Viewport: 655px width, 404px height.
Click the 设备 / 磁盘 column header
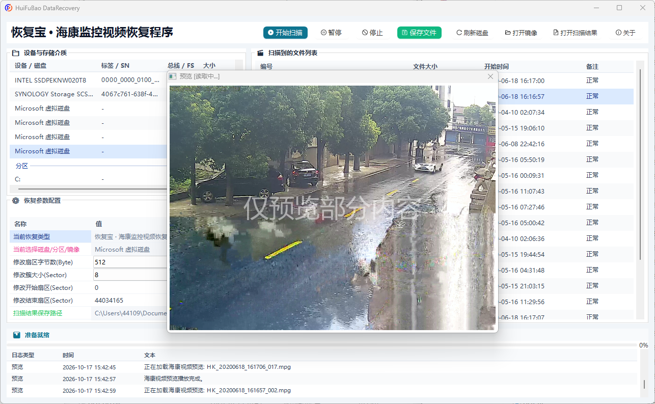(31, 66)
